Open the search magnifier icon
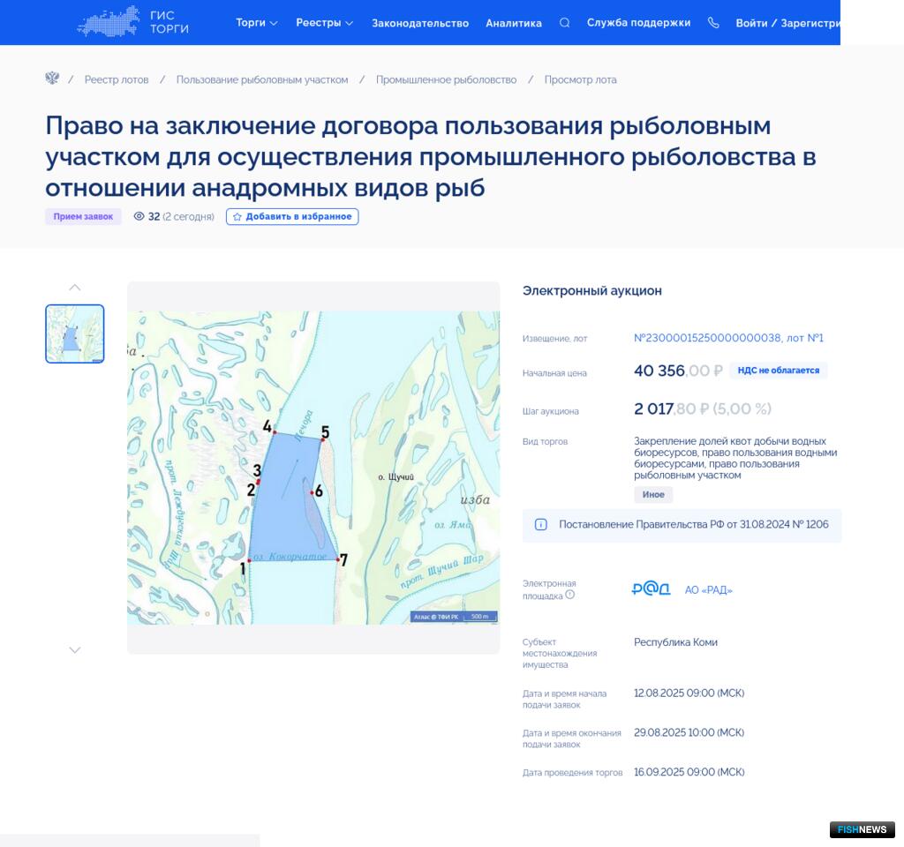 [x=565, y=23]
